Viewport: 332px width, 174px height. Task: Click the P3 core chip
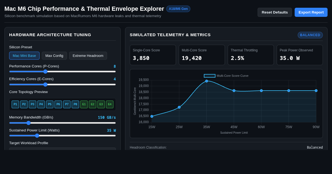32,104
